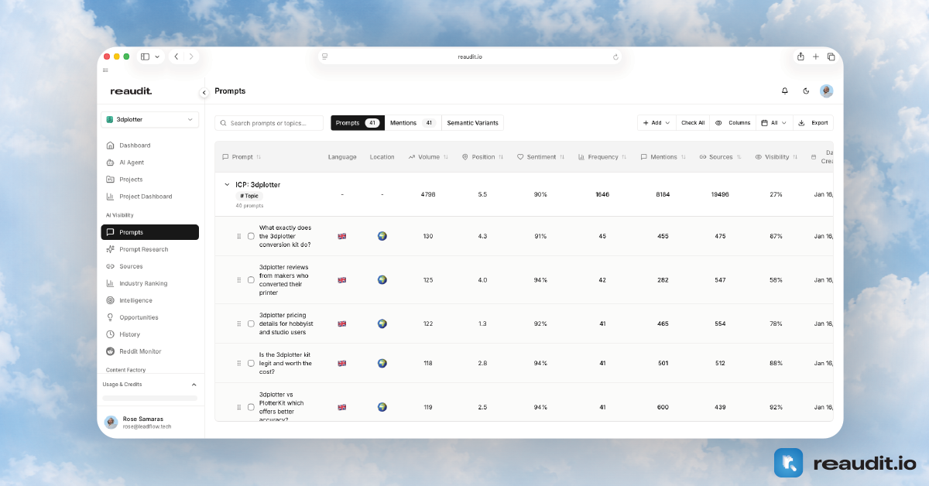Open a new Safari tab
929x486 pixels.
click(815, 56)
